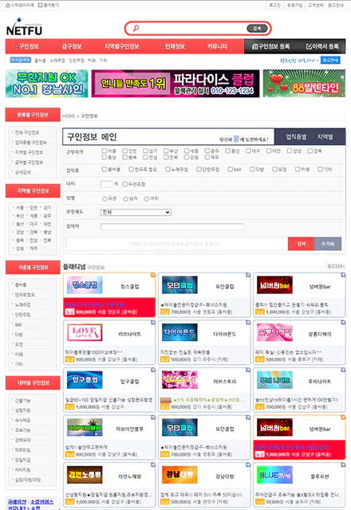Open the 지역별구인정보 navigation menu

[122, 46]
